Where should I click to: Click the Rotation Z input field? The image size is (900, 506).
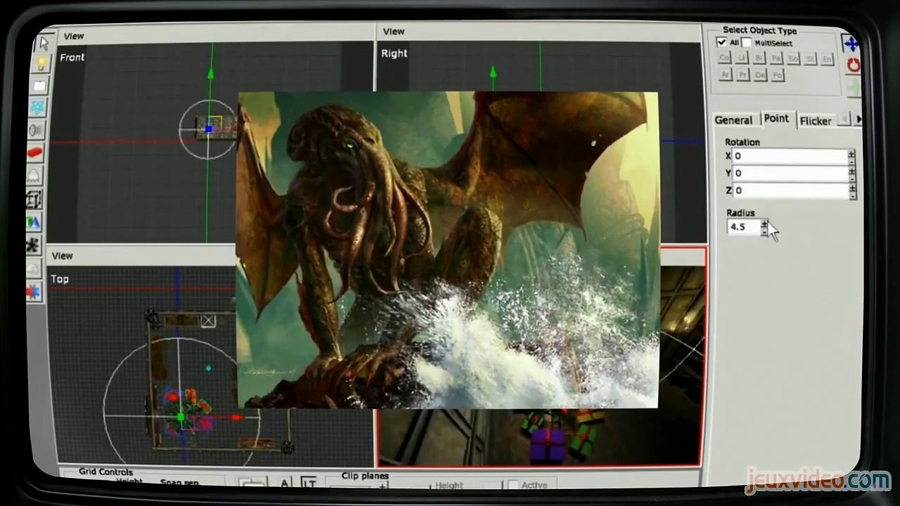pos(790,190)
